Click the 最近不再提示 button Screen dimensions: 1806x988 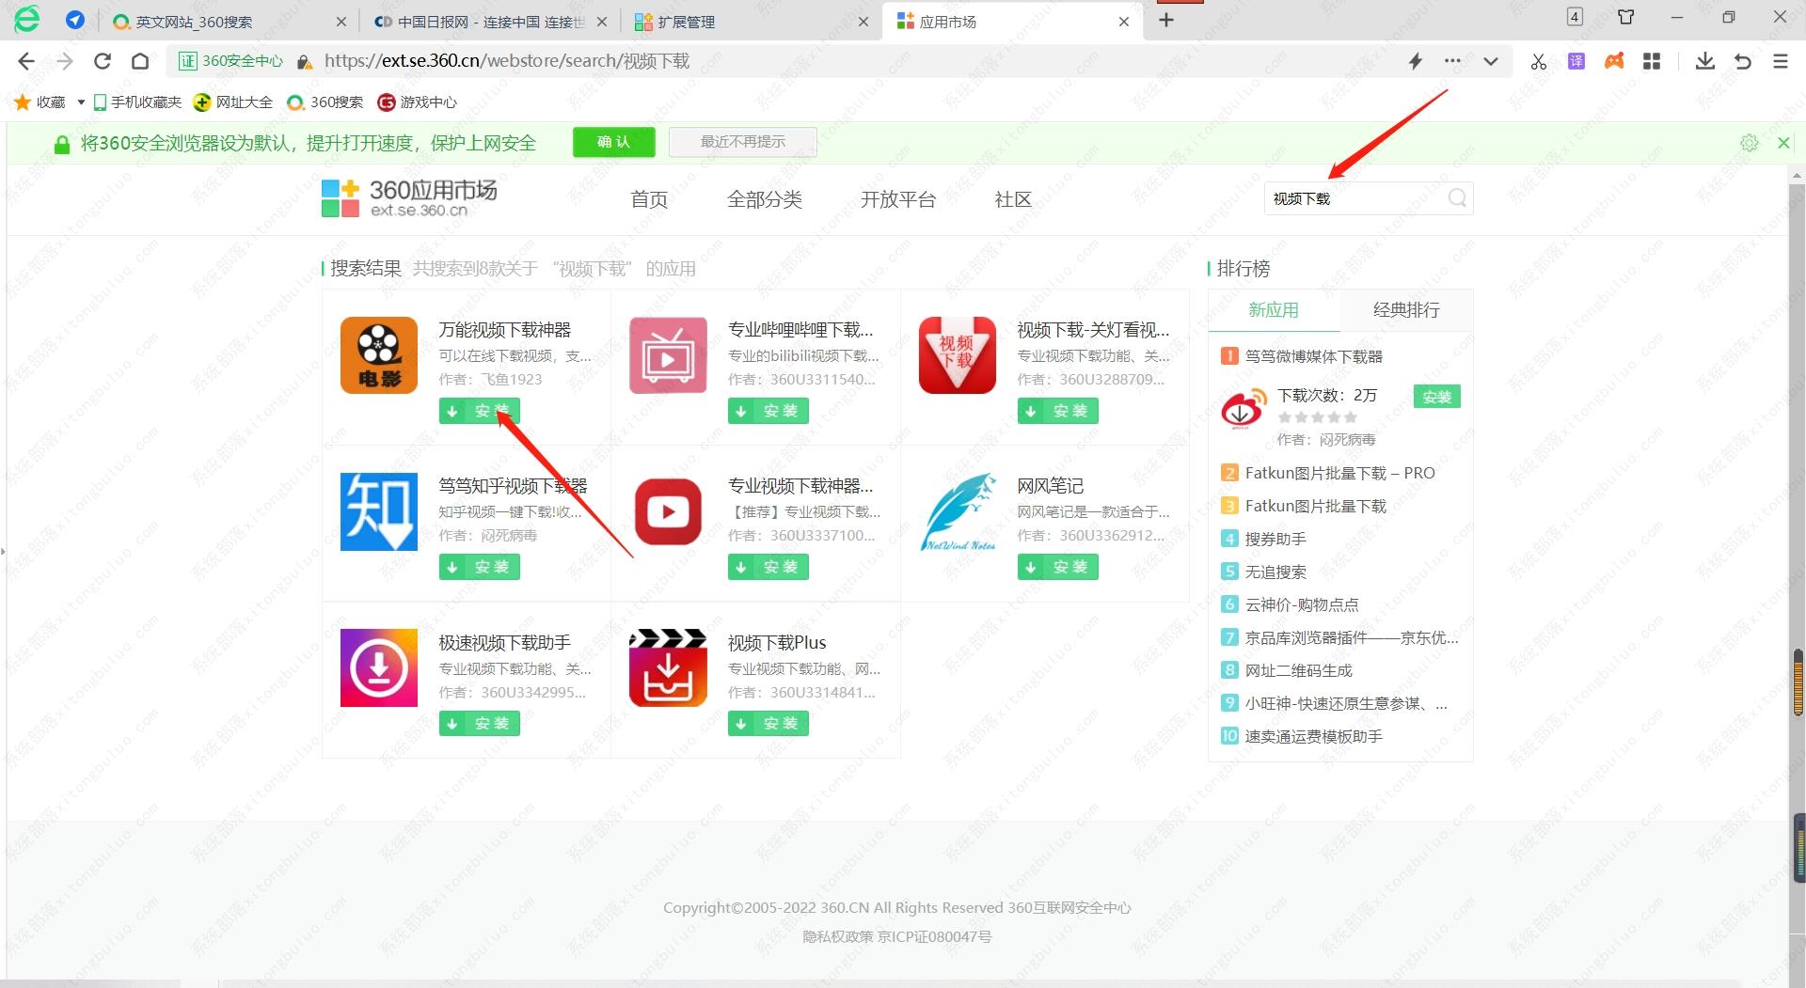(x=742, y=142)
